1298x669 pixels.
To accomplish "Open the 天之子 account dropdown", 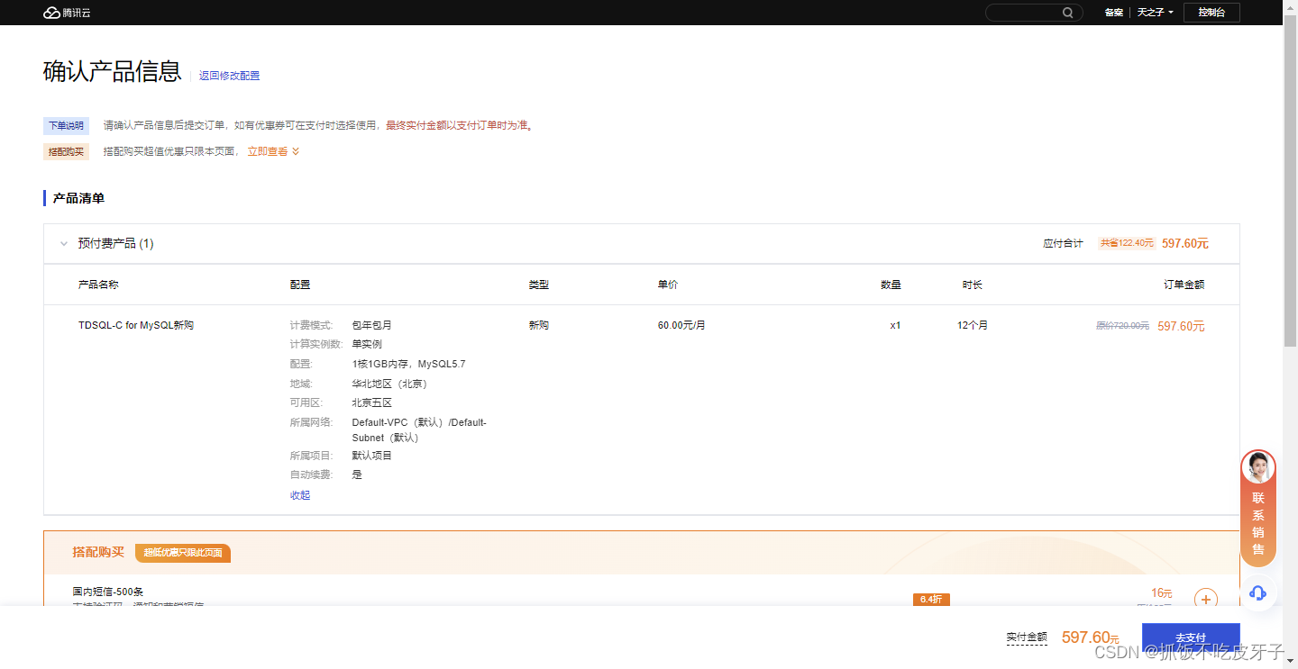I will (x=1155, y=13).
